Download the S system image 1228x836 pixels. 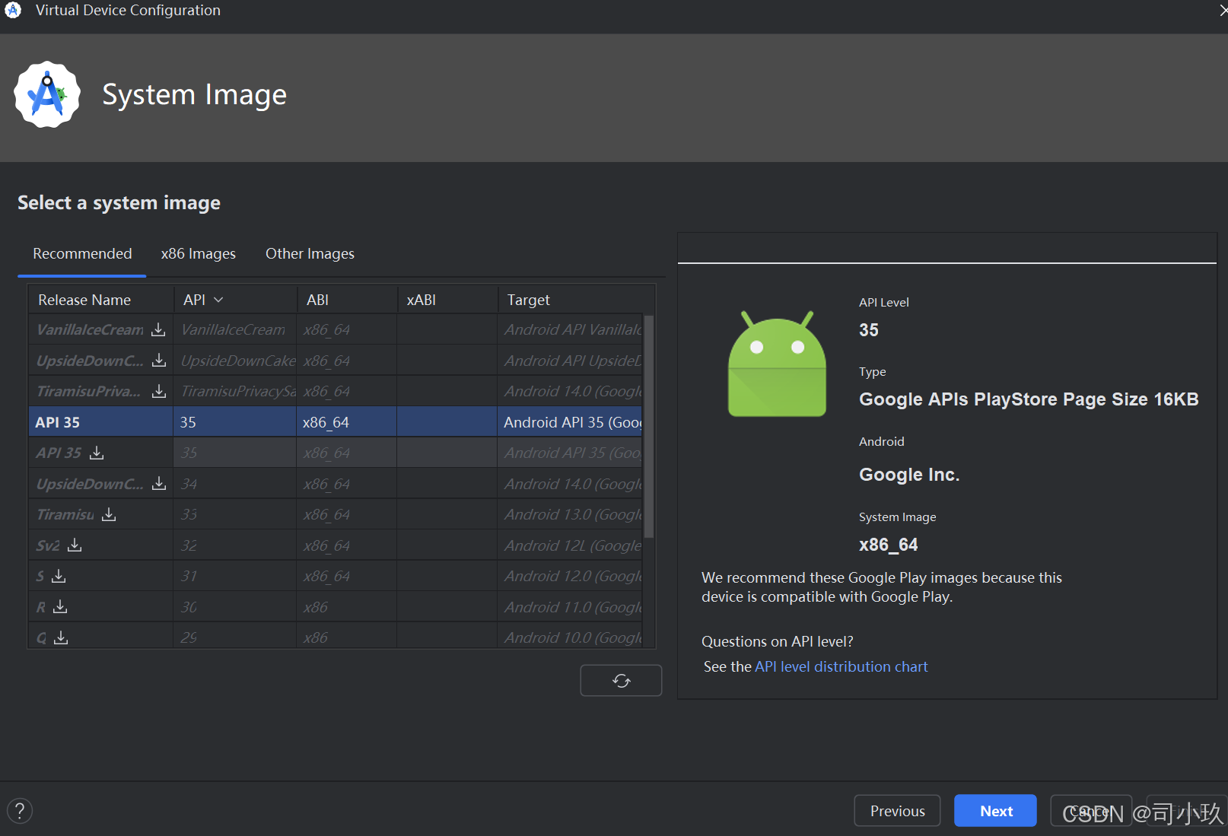(59, 576)
